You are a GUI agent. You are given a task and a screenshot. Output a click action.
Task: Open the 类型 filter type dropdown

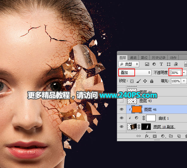coord(128,64)
